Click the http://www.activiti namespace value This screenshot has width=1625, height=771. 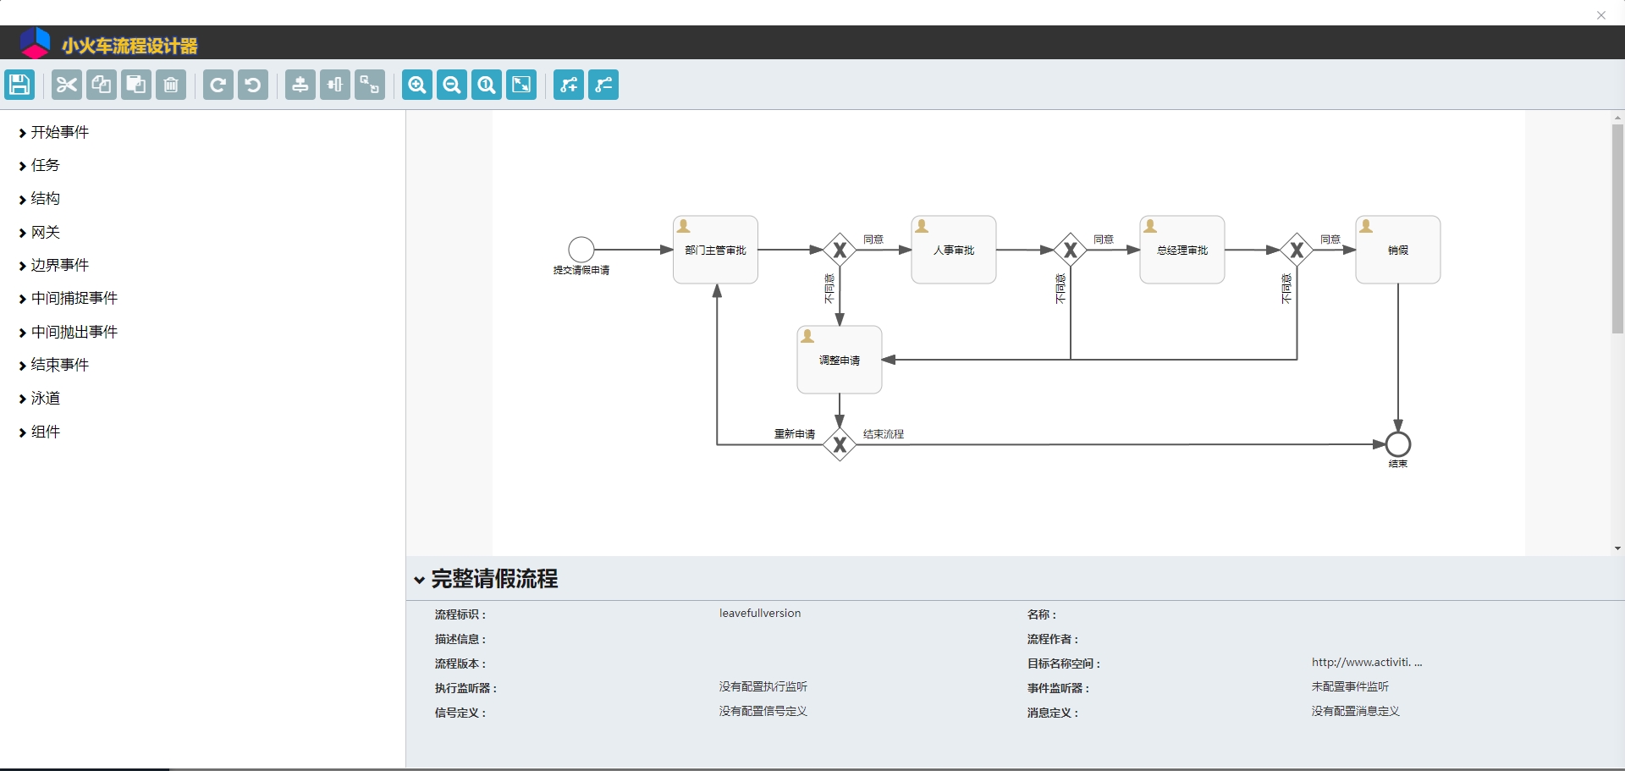[1367, 663]
